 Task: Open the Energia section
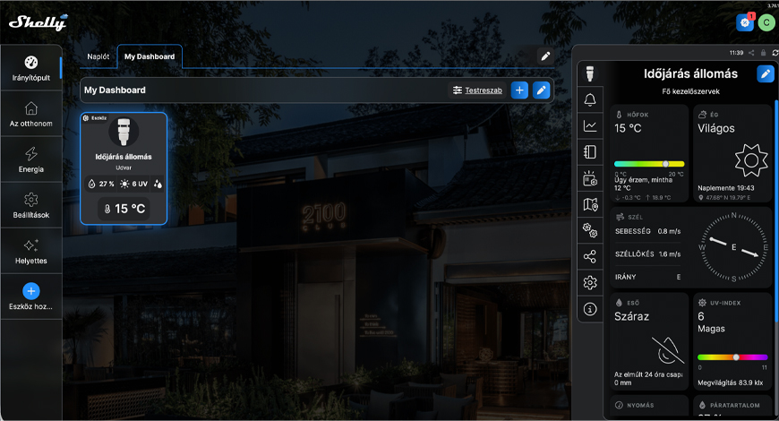point(30,159)
